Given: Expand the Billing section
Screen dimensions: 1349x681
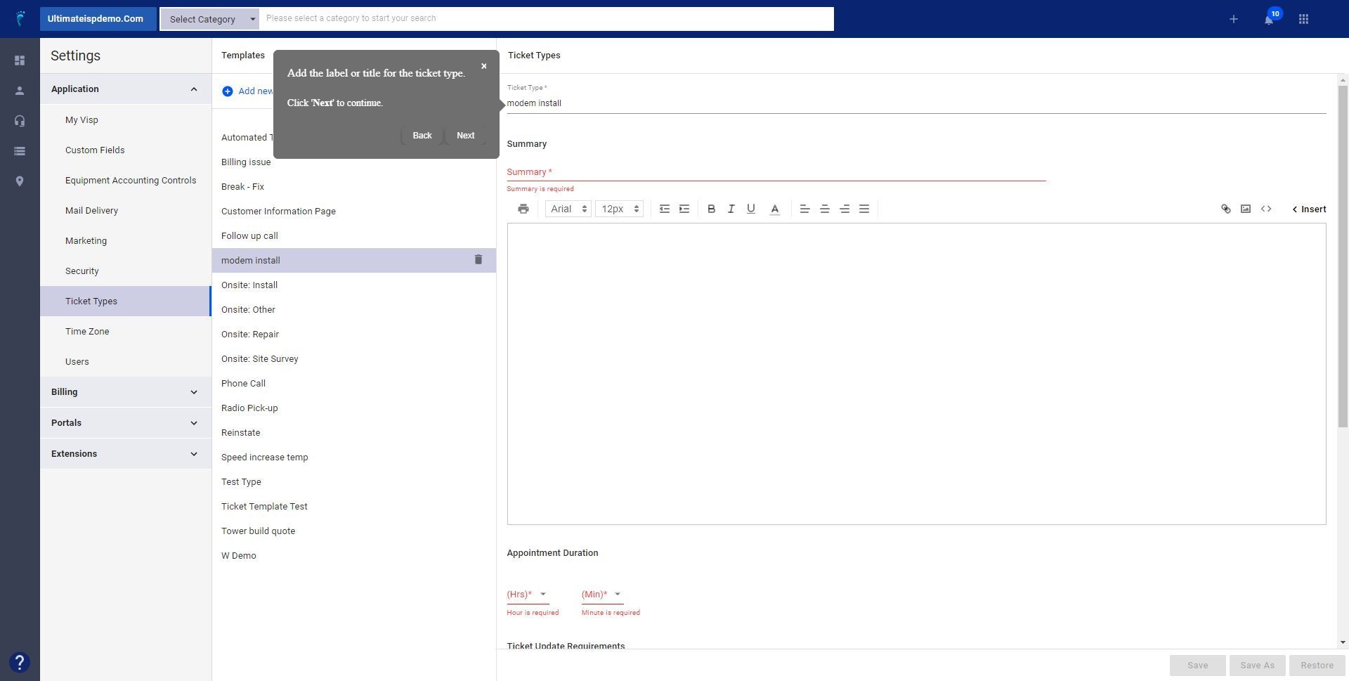Looking at the screenshot, I should pos(126,392).
